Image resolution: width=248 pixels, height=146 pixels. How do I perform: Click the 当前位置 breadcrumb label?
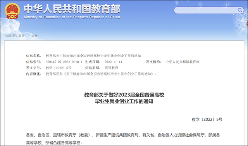10,36
